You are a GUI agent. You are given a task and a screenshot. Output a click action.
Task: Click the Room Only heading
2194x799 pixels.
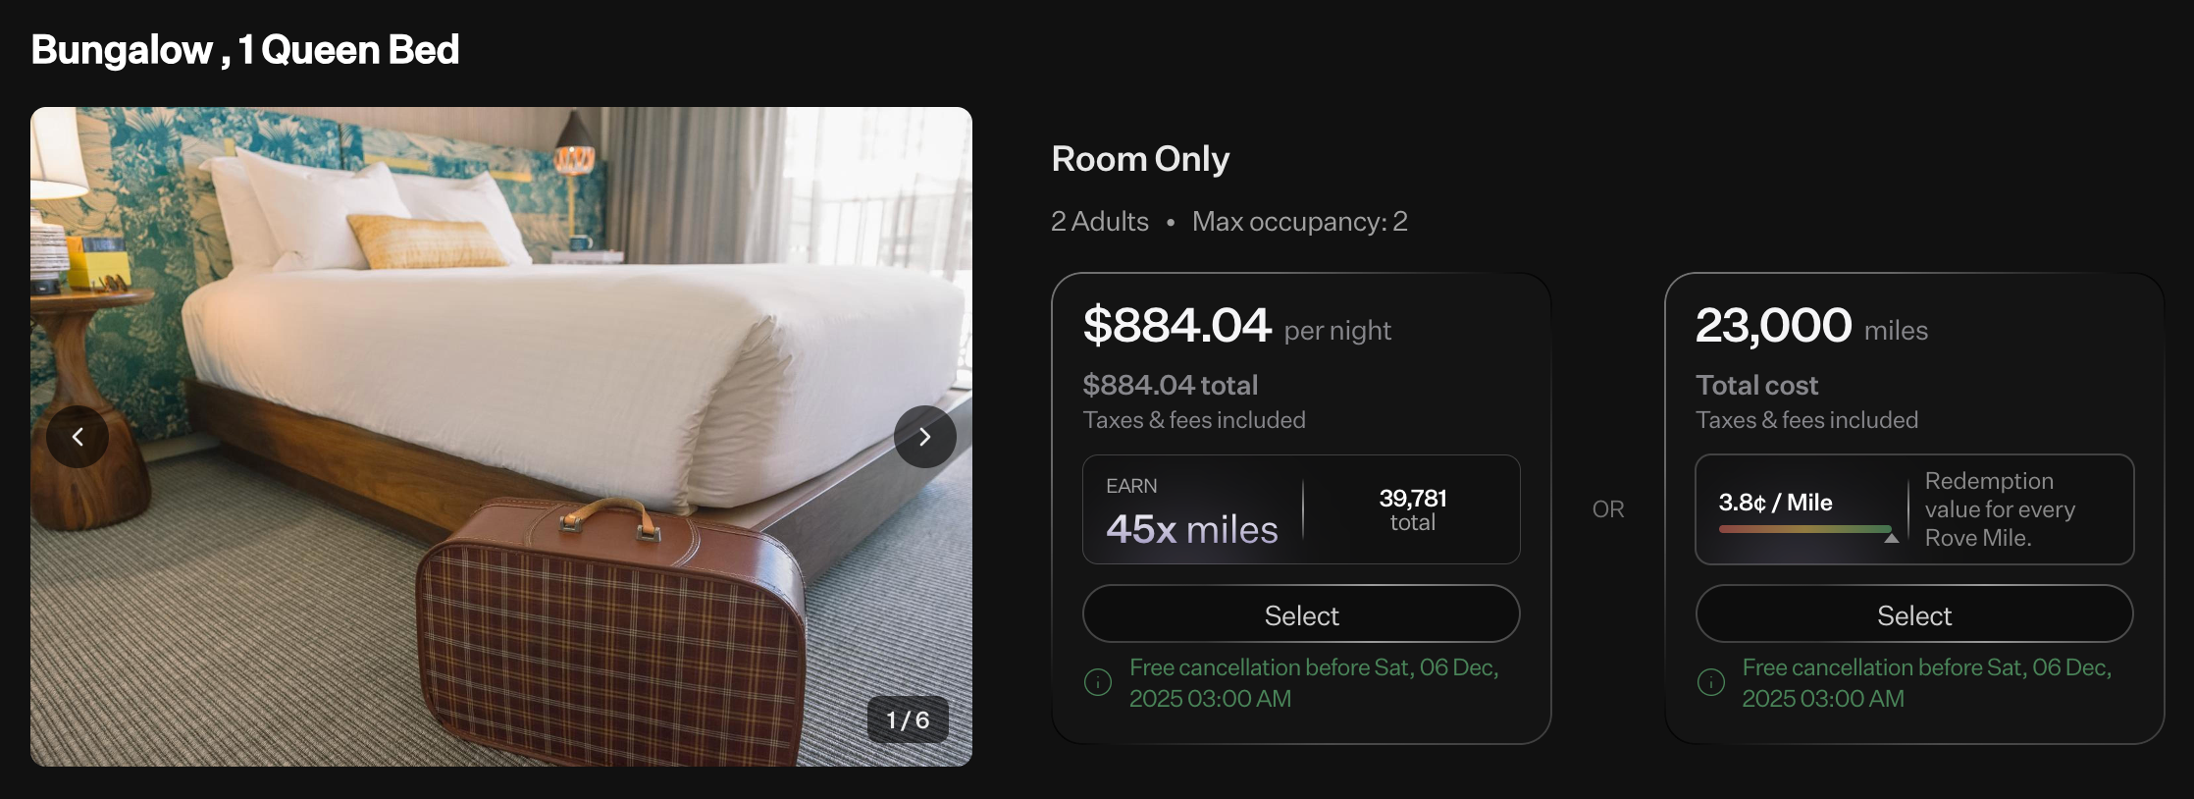point(1140,159)
